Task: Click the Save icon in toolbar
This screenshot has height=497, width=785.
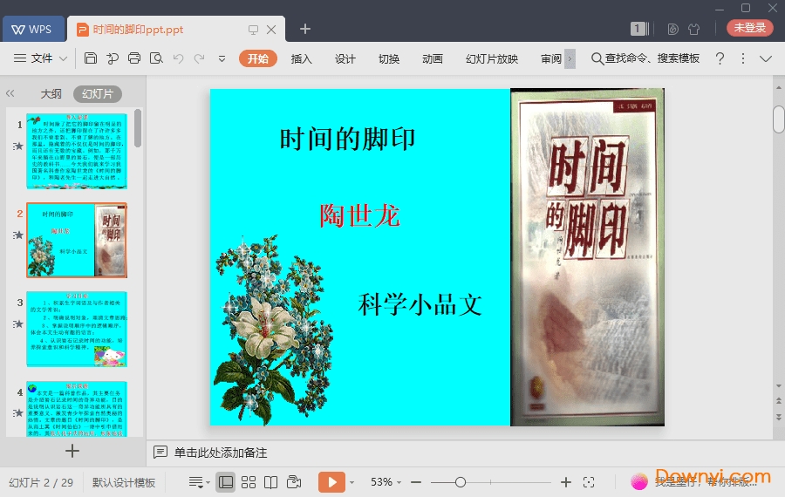Action: coord(91,58)
